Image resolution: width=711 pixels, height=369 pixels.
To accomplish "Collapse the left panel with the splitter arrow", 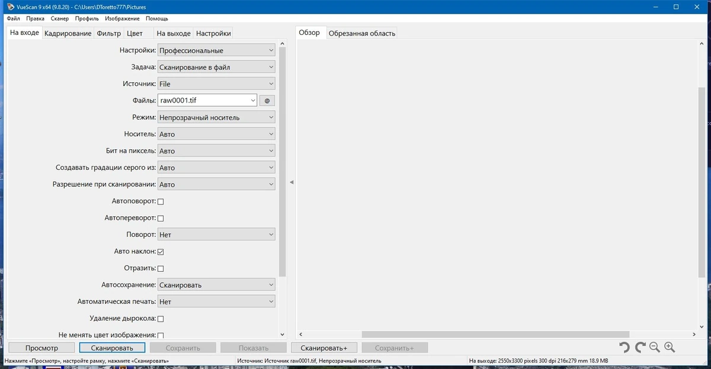I will (292, 182).
